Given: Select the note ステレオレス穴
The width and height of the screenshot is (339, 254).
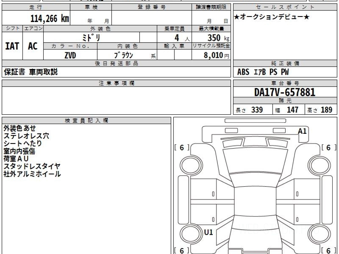Looking at the screenshot, I should coord(26,136).
